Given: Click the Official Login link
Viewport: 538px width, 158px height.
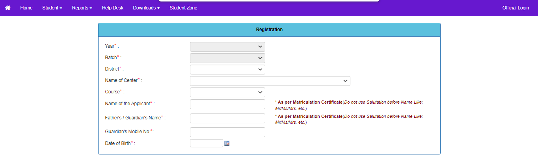Looking at the screenshot, I should tap(516, 8).
